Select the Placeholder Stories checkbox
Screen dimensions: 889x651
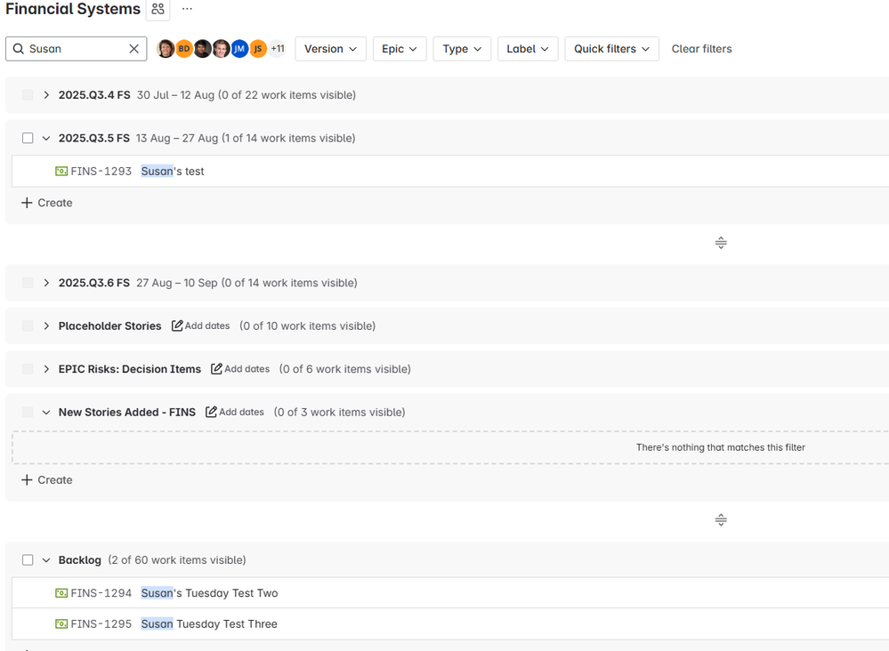(28, 325)
